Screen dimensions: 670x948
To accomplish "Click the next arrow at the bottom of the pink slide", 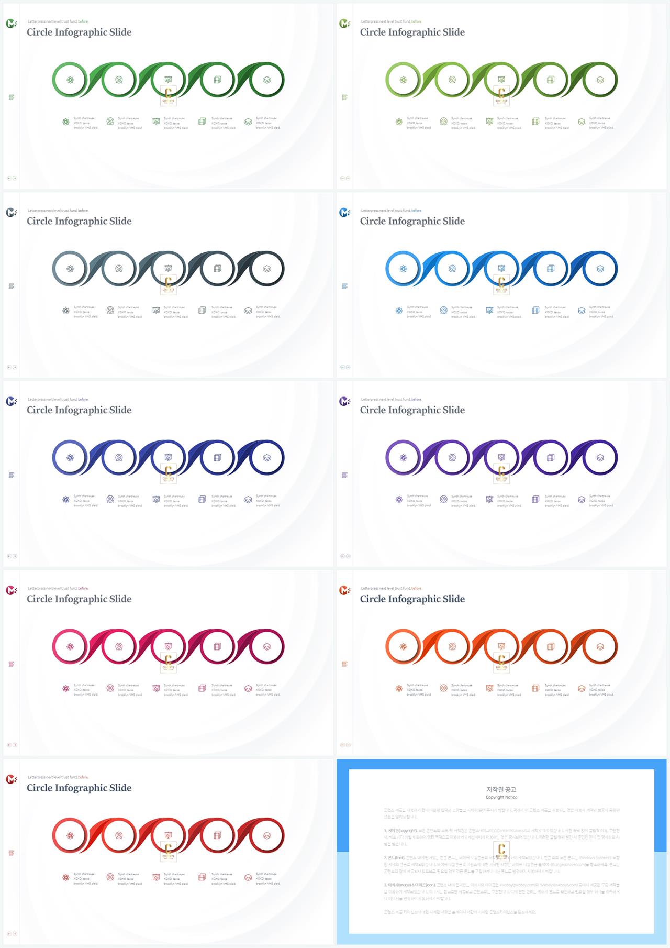I will pos(15,745).
